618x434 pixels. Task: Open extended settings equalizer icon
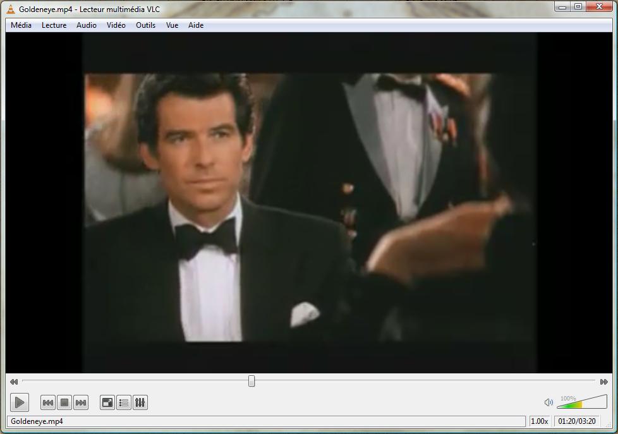(x=140, y=403)
